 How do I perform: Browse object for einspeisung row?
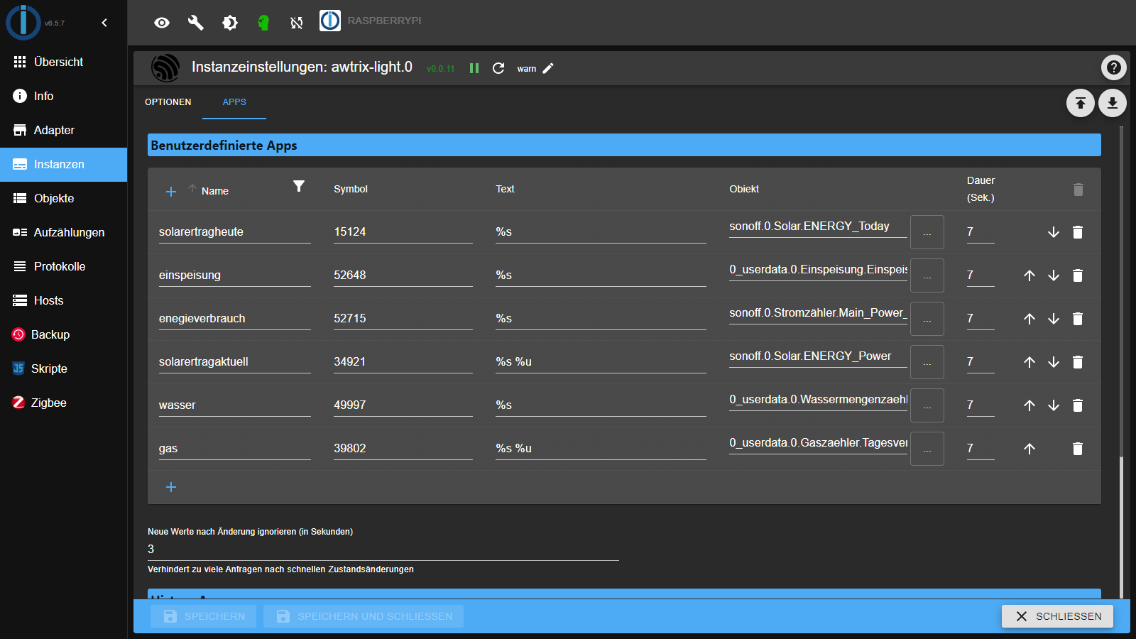point(927,275)
